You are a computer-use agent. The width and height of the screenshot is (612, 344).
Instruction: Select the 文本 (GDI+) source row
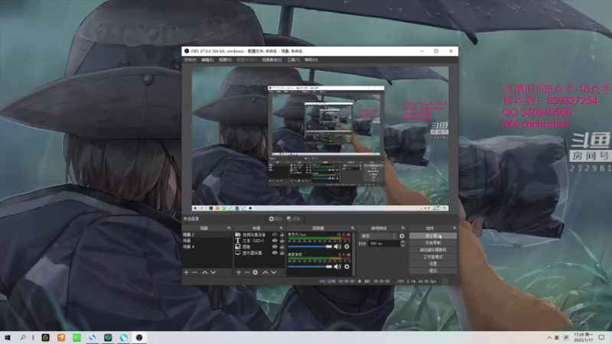tap(259, 241)
